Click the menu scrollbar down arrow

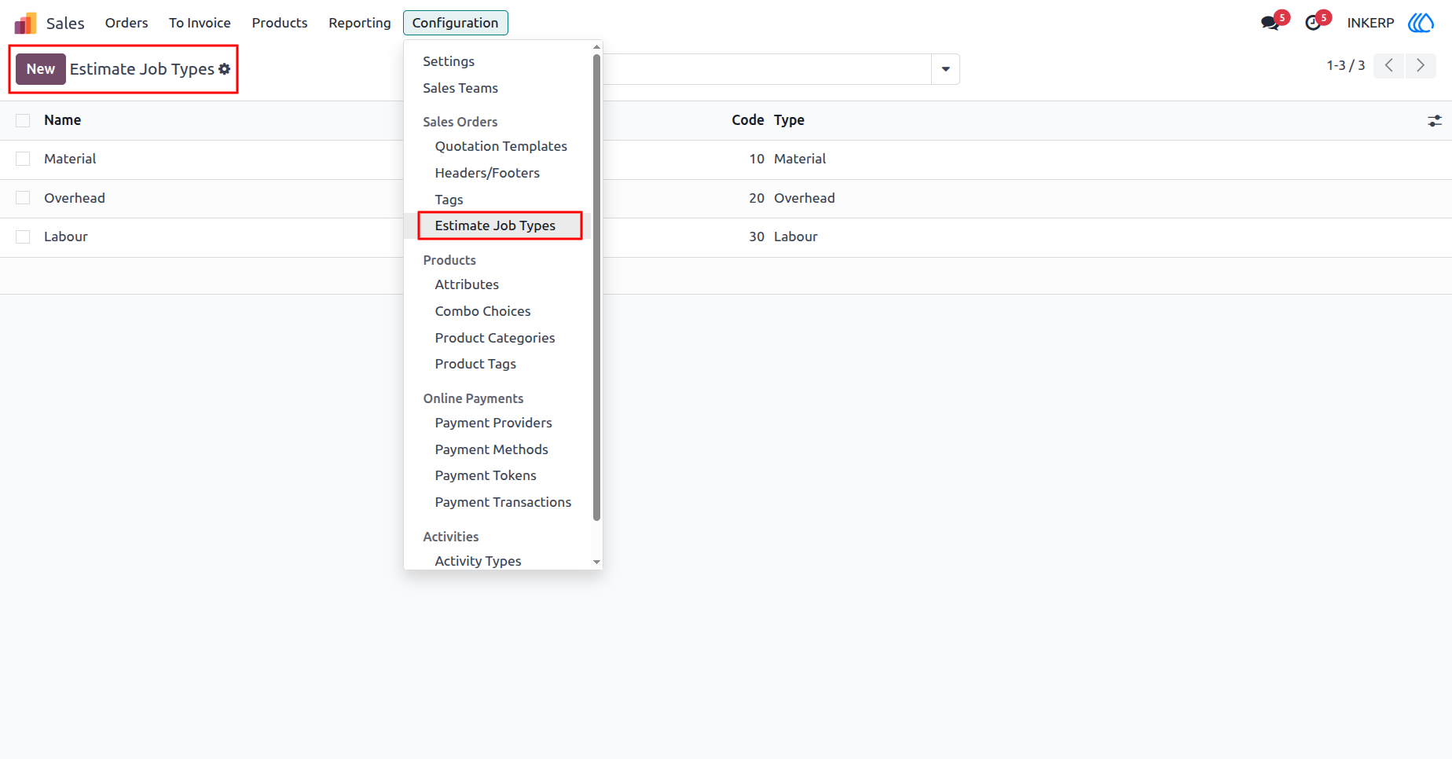click(x=597, y=563)
